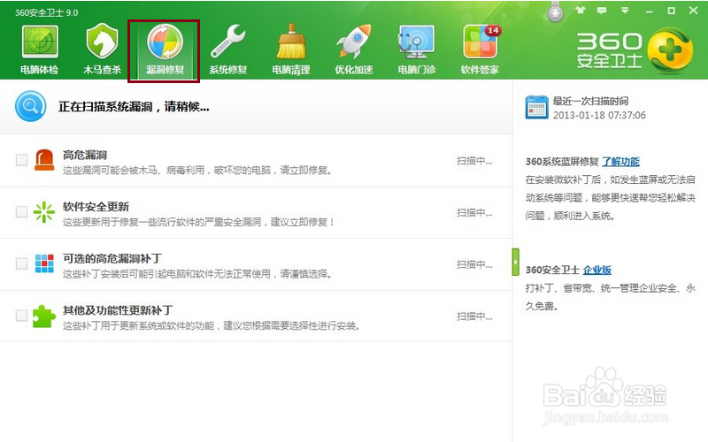Click the 可选的高危漏洞补丁 row title

click(112, 258)
